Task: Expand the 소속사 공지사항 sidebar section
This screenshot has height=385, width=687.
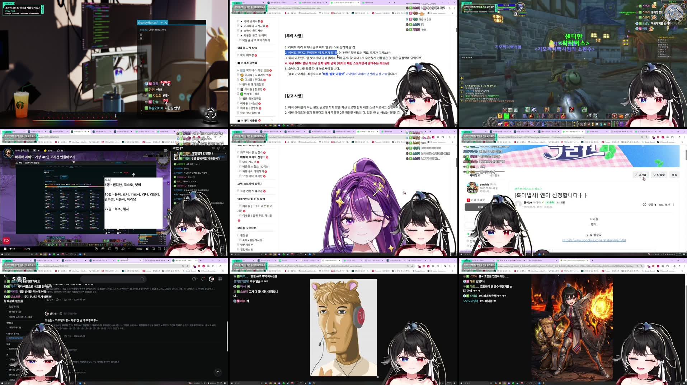Action: pos(242,30)
